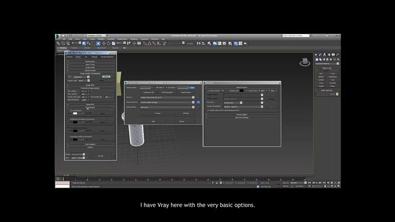Toggle the first checkbox in Scene preview rollout
The height and width of the screenshot is (222, 395).
[x=208, y=91]
